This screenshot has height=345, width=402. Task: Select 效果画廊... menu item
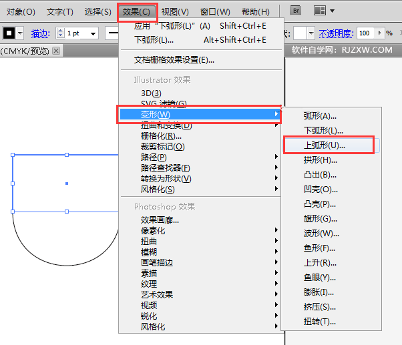[x=200, y=220]
